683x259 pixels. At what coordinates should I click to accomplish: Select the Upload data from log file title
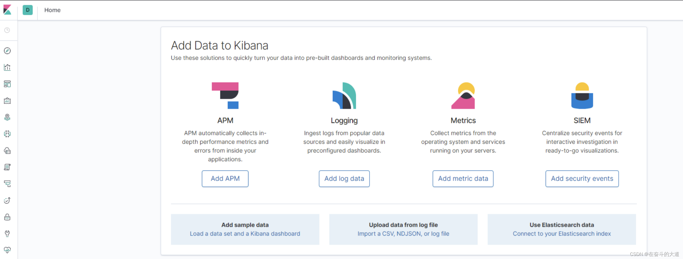(x=403, y=225)
